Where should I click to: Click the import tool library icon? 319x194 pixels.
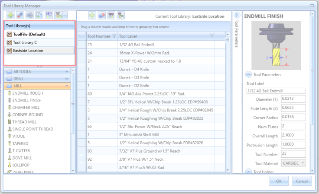[59, 15]
